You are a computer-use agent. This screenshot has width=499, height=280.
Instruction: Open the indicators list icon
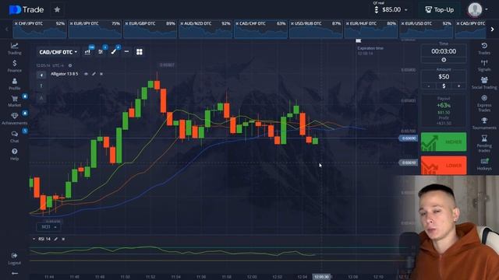coord(101,52)
